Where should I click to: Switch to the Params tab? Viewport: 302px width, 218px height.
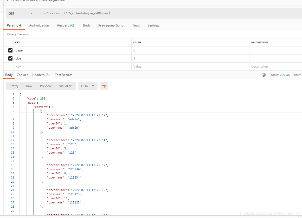pos(14,25)
